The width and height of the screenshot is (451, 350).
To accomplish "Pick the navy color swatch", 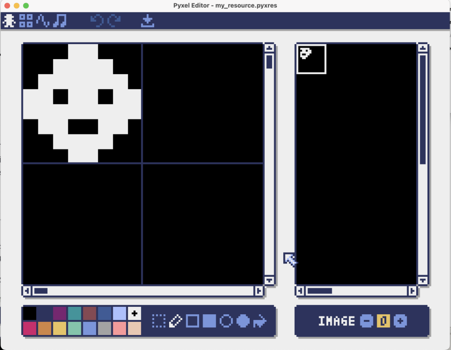I will click(x=44, y=313).
